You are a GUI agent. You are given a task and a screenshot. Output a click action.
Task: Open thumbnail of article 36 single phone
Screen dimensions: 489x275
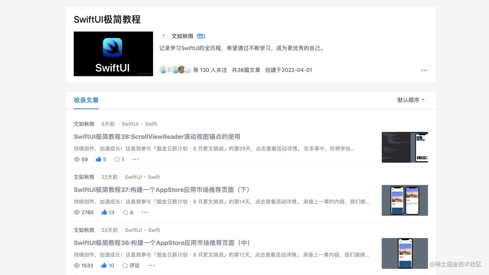point(405,253)
